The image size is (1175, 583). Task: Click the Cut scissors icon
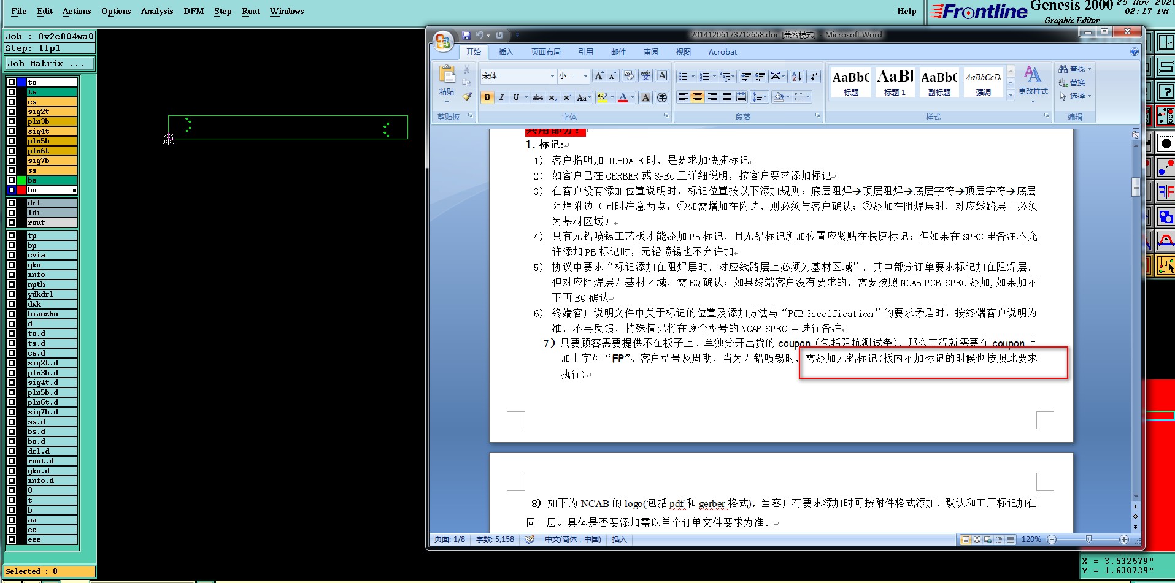pos(466,70)
